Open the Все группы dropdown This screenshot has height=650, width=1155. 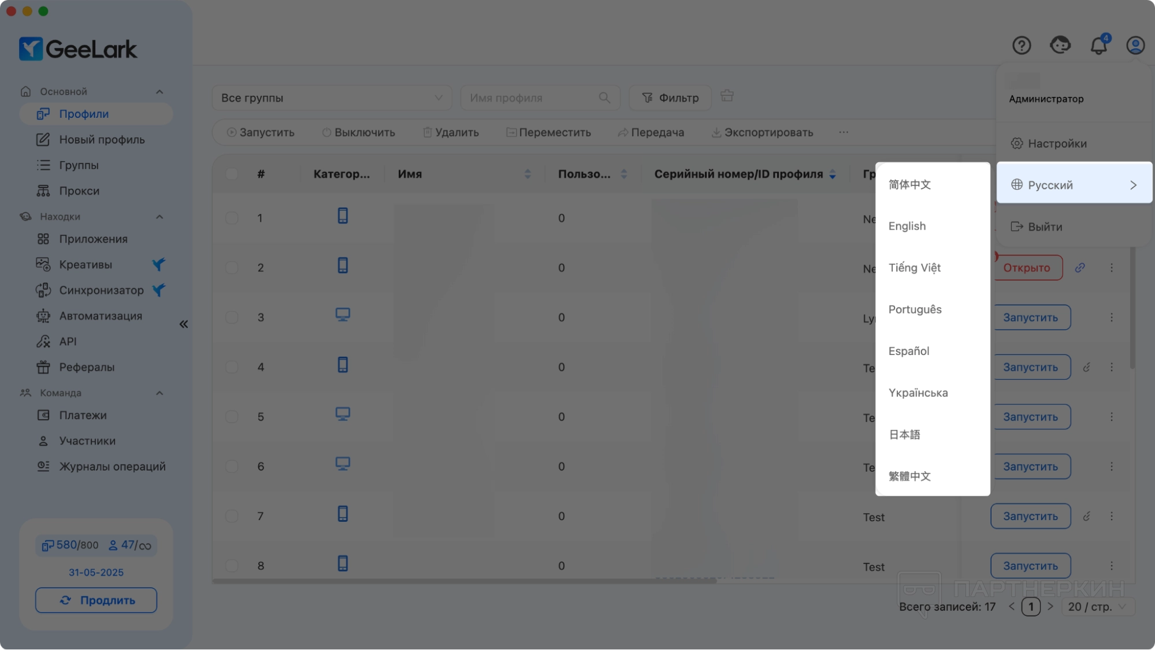click(332, 98)
